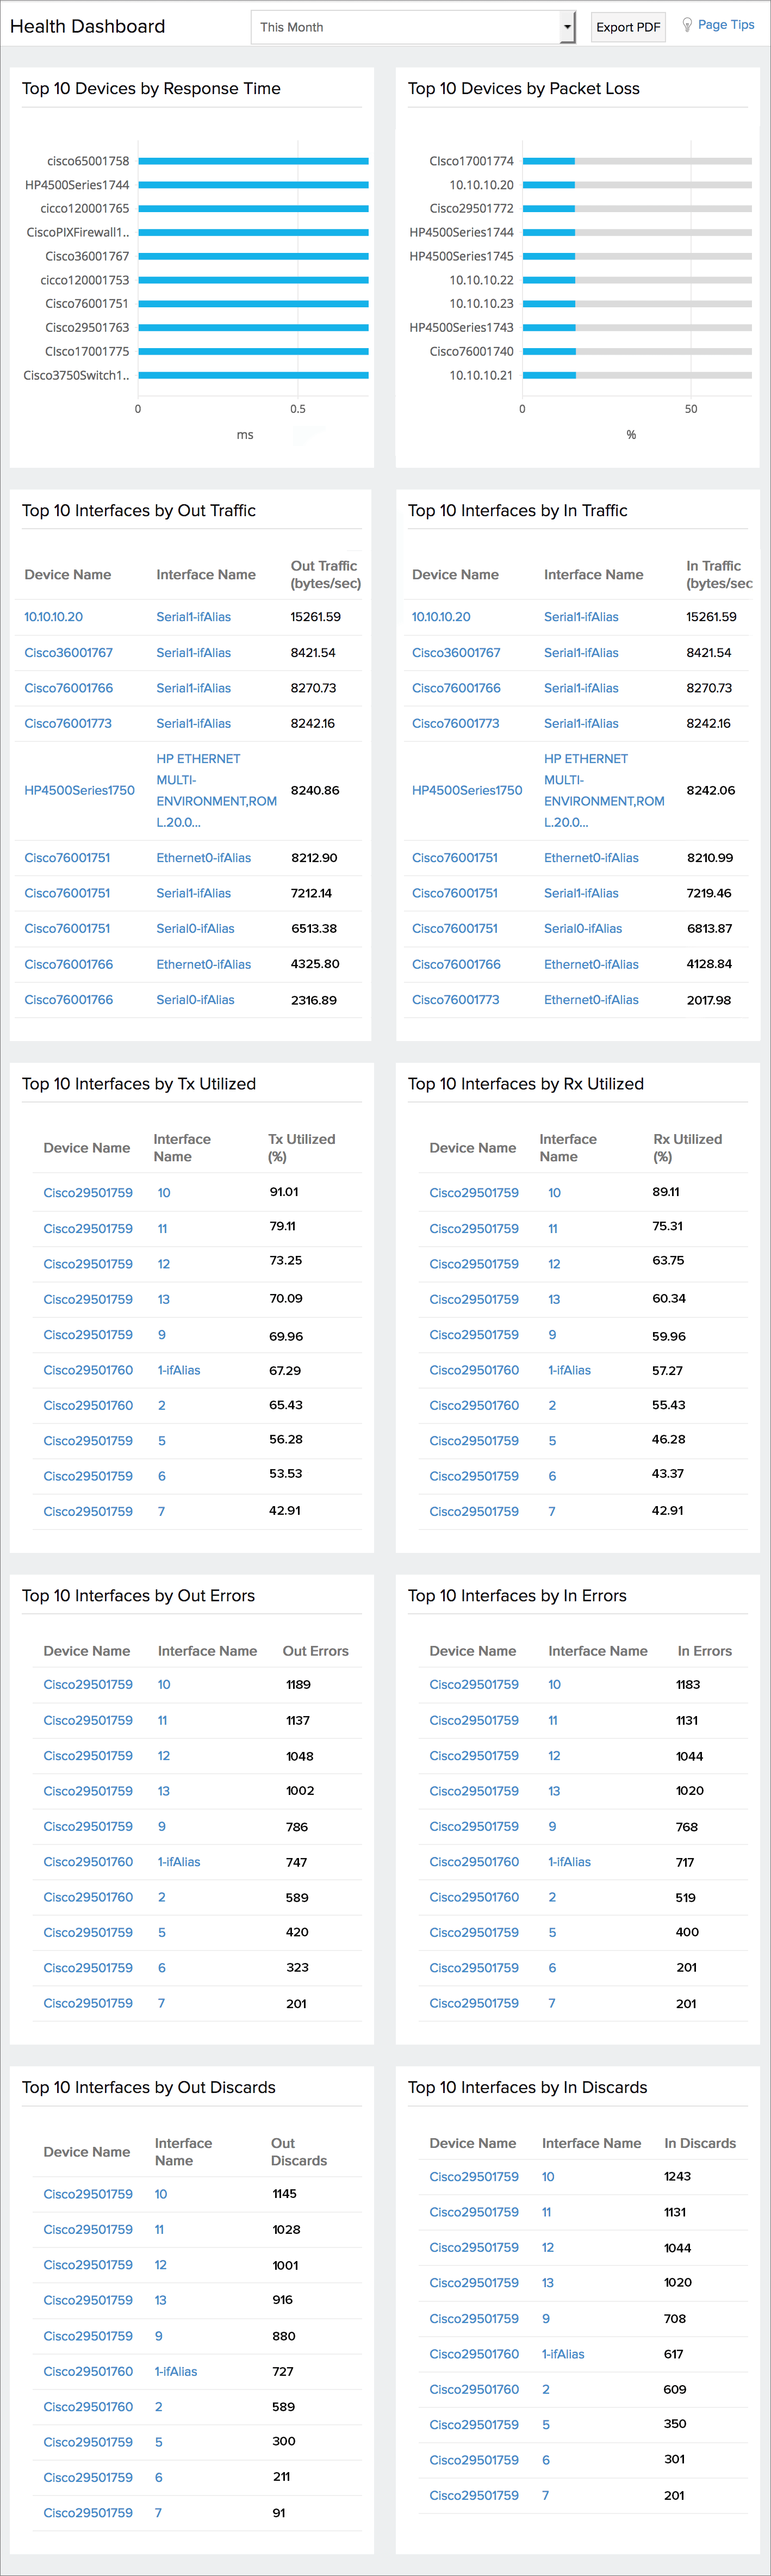This screenshot has width=771, height=2576.
Task: Click 2316.89 value in Out Traffic table
Action: (314, 1000)
